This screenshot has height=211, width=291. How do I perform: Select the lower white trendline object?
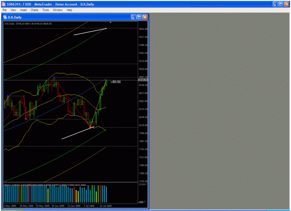point(78,132)
